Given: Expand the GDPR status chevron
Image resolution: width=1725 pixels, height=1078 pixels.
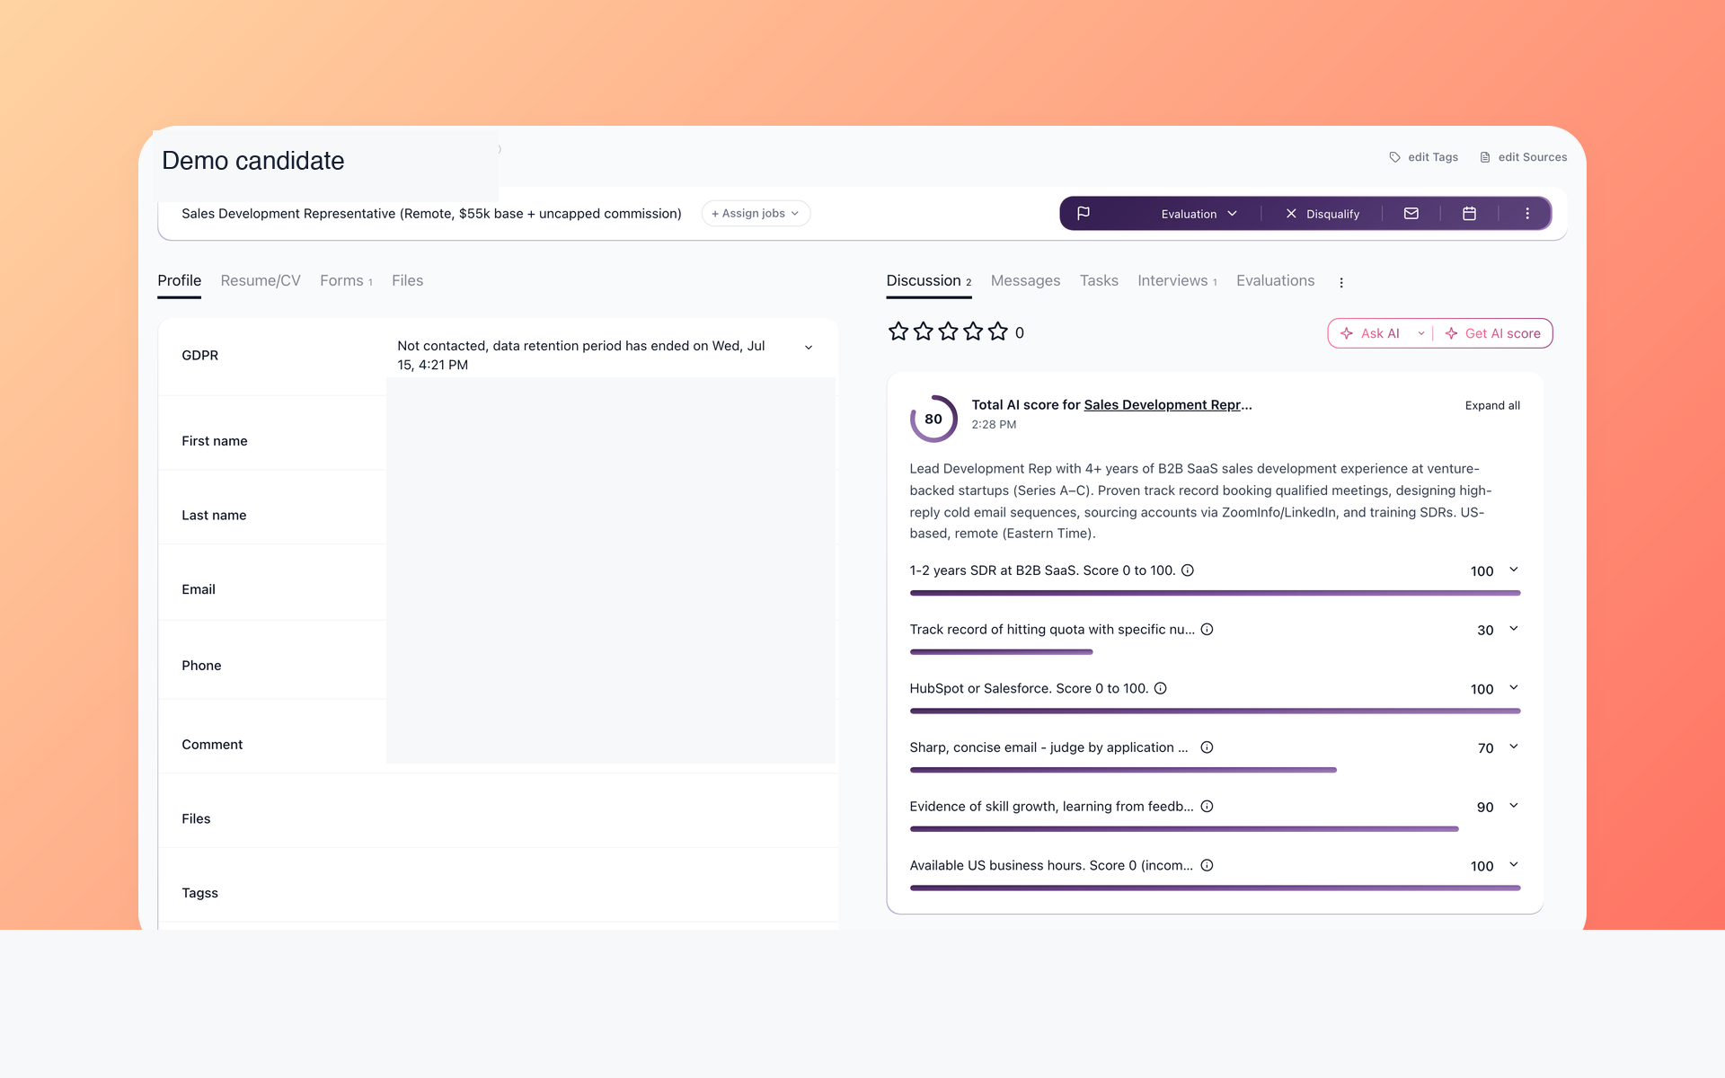Looking at the screenshot, I should click(x=809, y=348).
